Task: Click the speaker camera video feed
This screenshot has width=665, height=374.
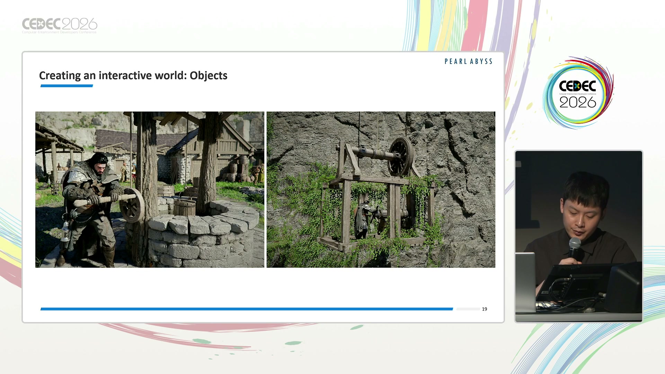Action: click(578, 236)
